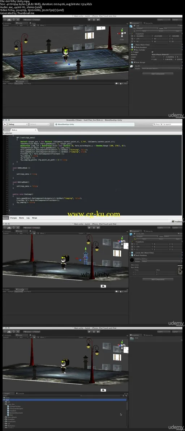Viewport: 185px width, 431px height.
Task: Collapse the Transform section in the Box Collider frame
Action: click(x=130, y=34)
